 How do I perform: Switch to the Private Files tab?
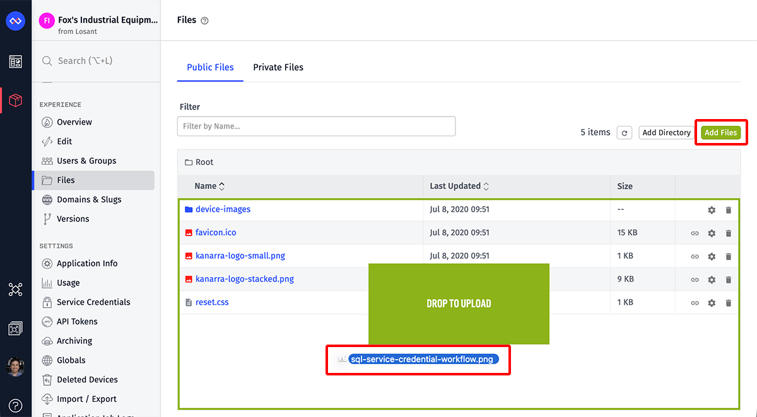278,67
